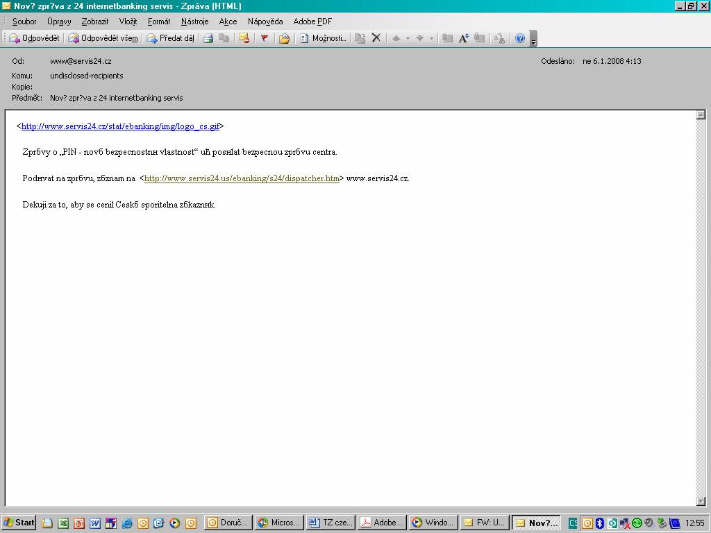Open help via blue question mark icon

pos(520,38)
